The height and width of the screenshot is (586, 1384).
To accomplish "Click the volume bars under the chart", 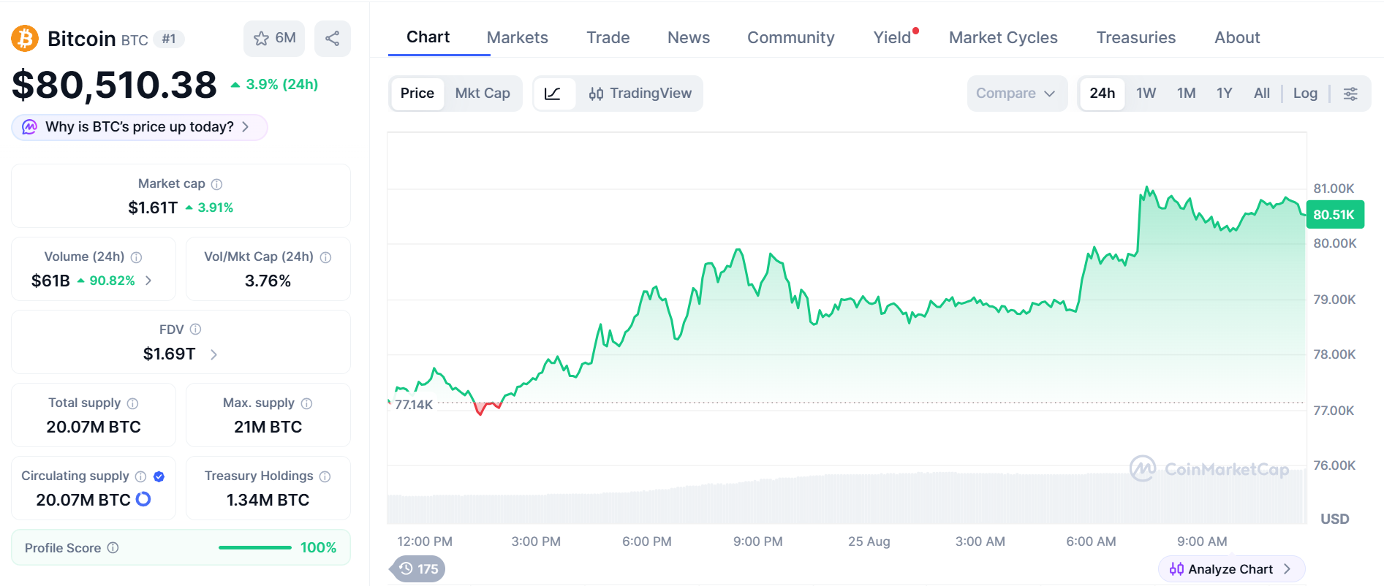I will click(x=846, y=498).
